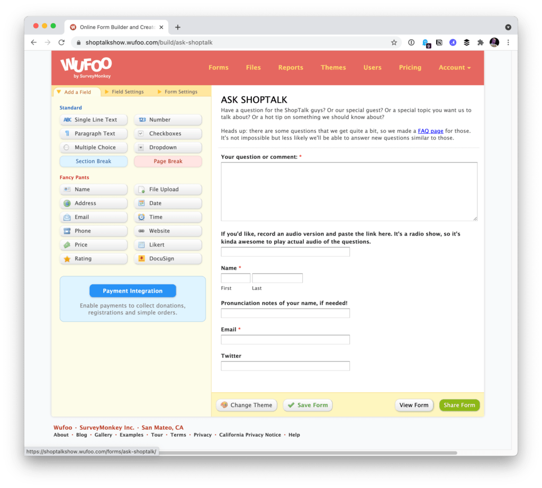This screenshot has height=488, width=542.
Task: Switch to the Field Settings tab
Action: click(x=124, y=92)
